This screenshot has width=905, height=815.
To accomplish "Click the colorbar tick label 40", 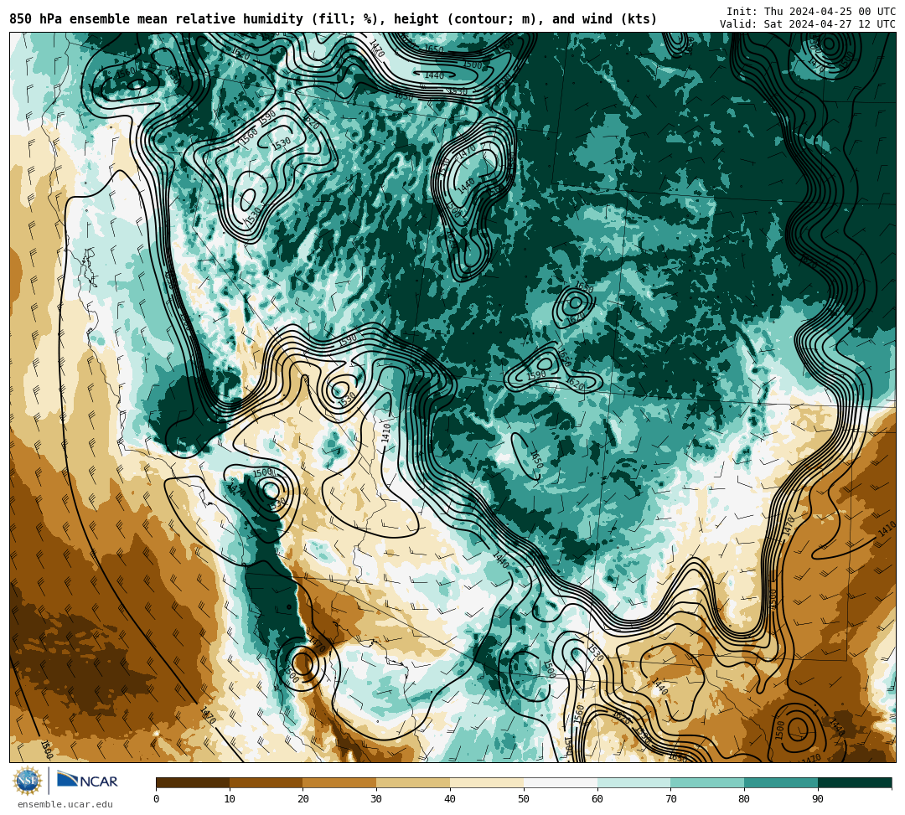I will click(x=450, y=799).
